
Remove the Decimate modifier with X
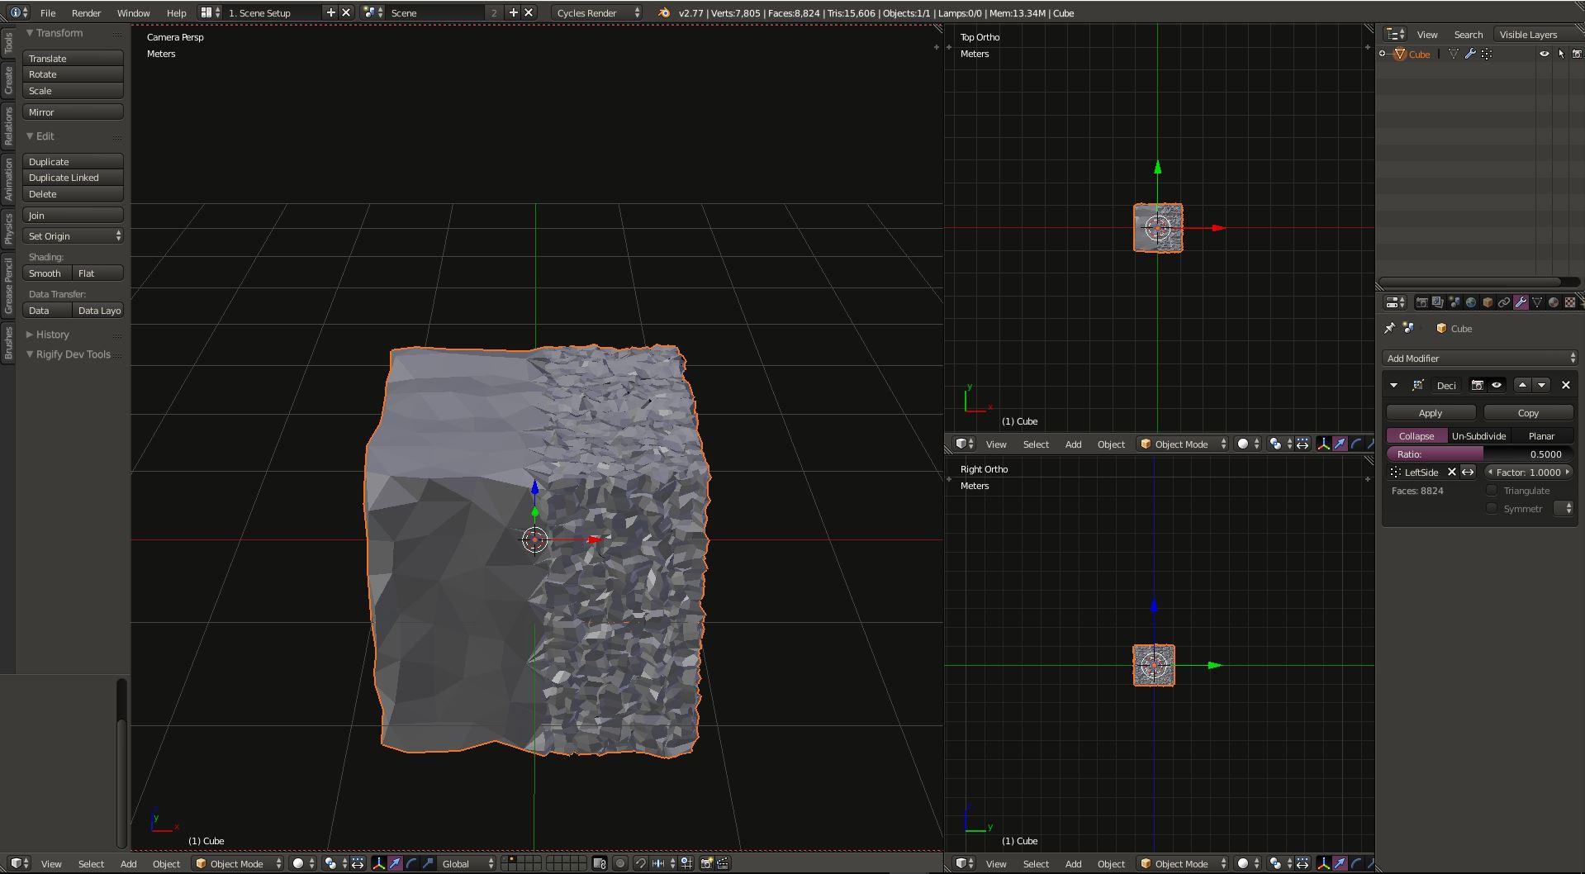(x=1565, y=385)
